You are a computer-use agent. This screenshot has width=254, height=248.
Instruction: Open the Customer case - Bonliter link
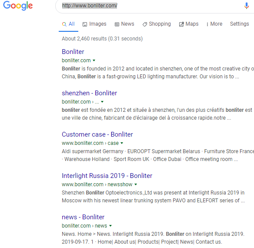(x=97, y=134)
